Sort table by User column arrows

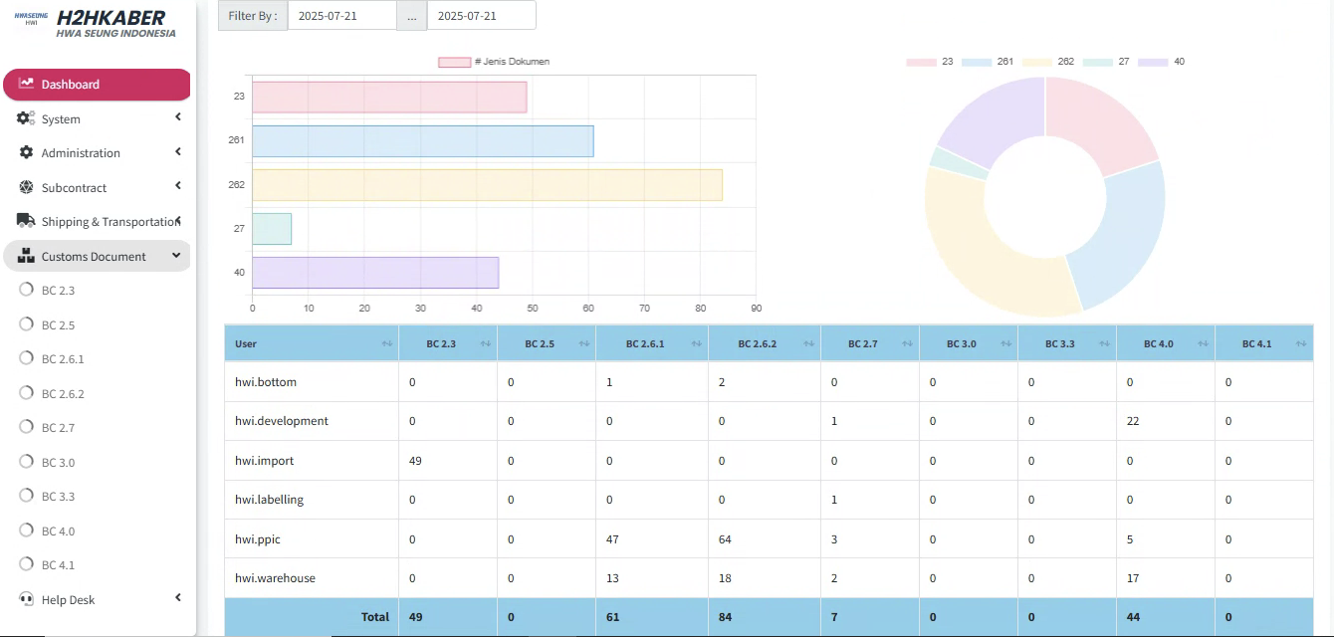[x=386, y=344]
